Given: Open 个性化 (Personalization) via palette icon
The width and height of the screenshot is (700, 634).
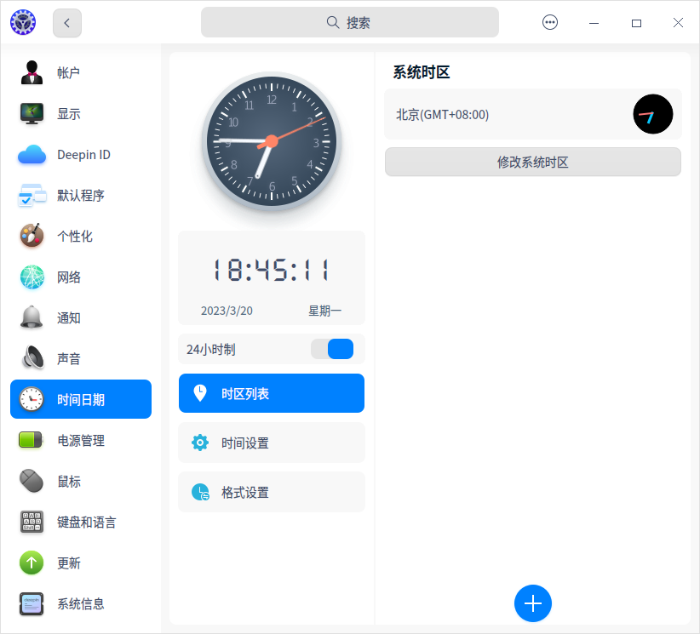Looking at the screenshot, I should (31, 236).
